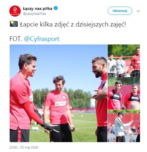Open the middle-right photo of two players
This screenshot has width=147, height=152.
[124, 93]
